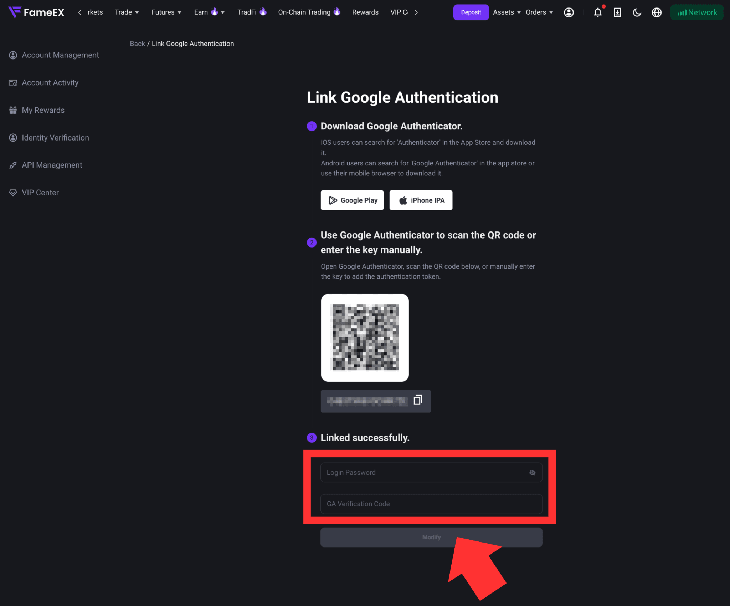This screenshot has width=730, height=606.
Task: Focus the Login Password field
Action: coord(431,473)
